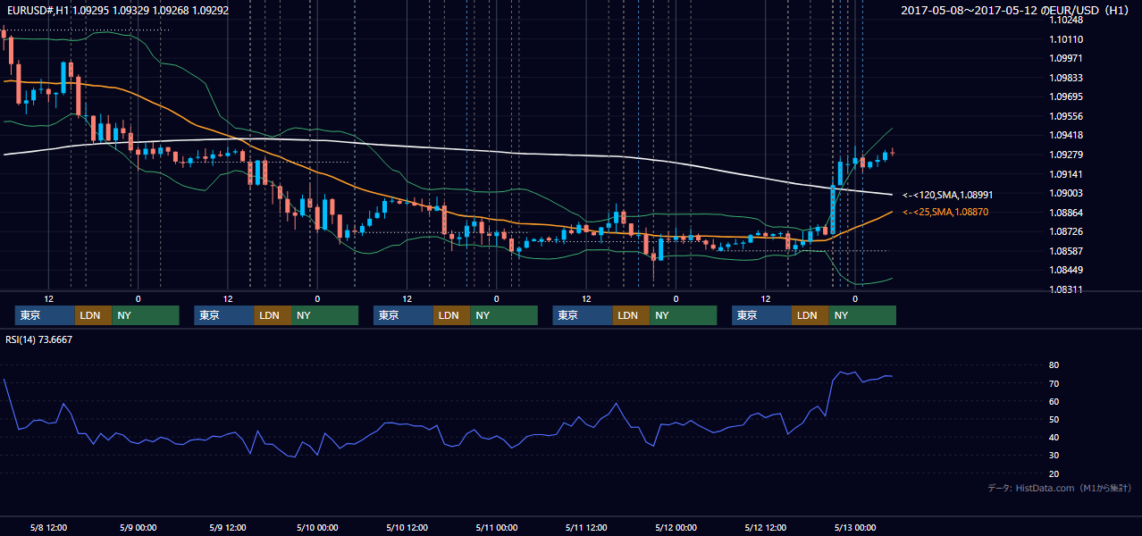Select the <-<25,SMA,1.08870 label

pyautogui.click(x=945, y=212)
